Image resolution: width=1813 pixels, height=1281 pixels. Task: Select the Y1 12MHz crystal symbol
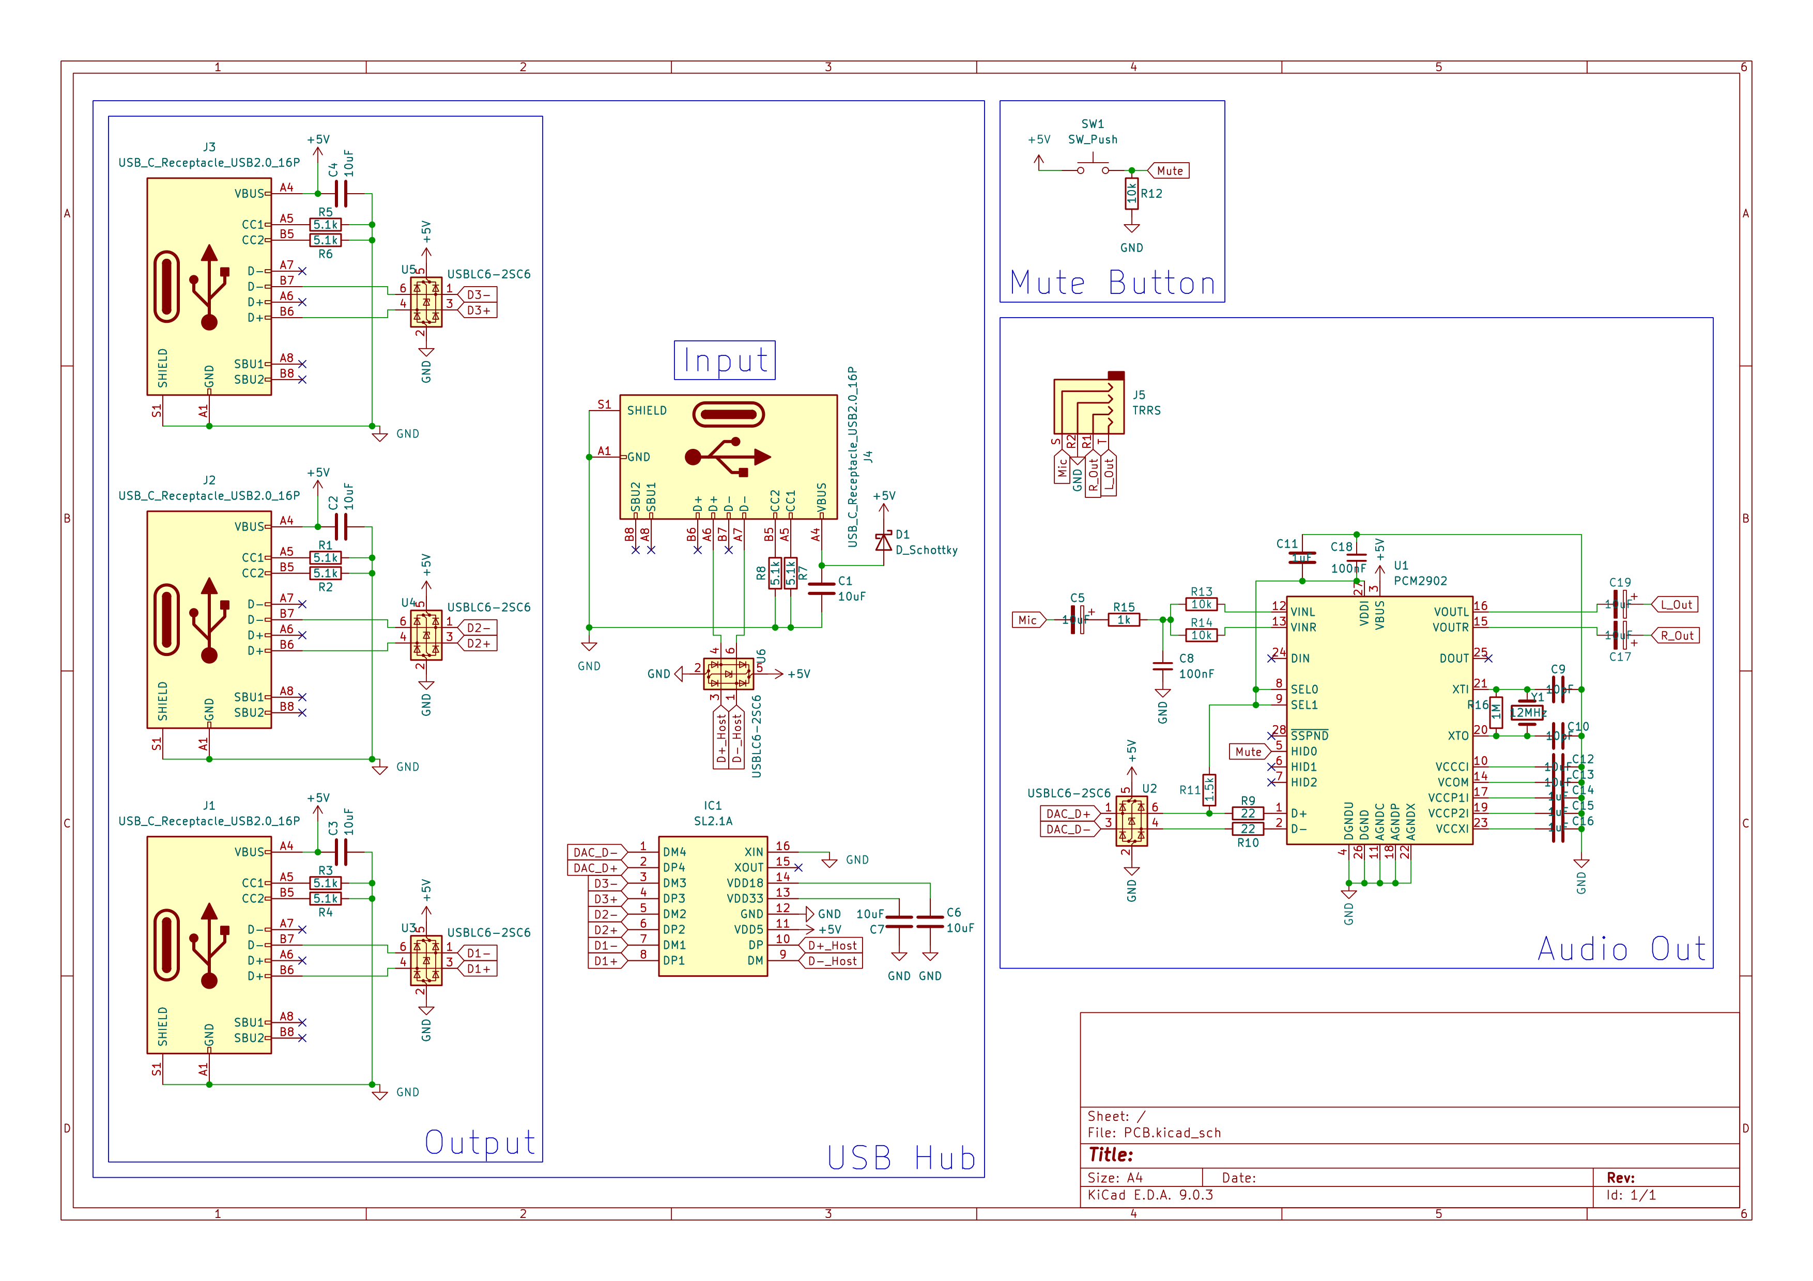pos(1527,713)
